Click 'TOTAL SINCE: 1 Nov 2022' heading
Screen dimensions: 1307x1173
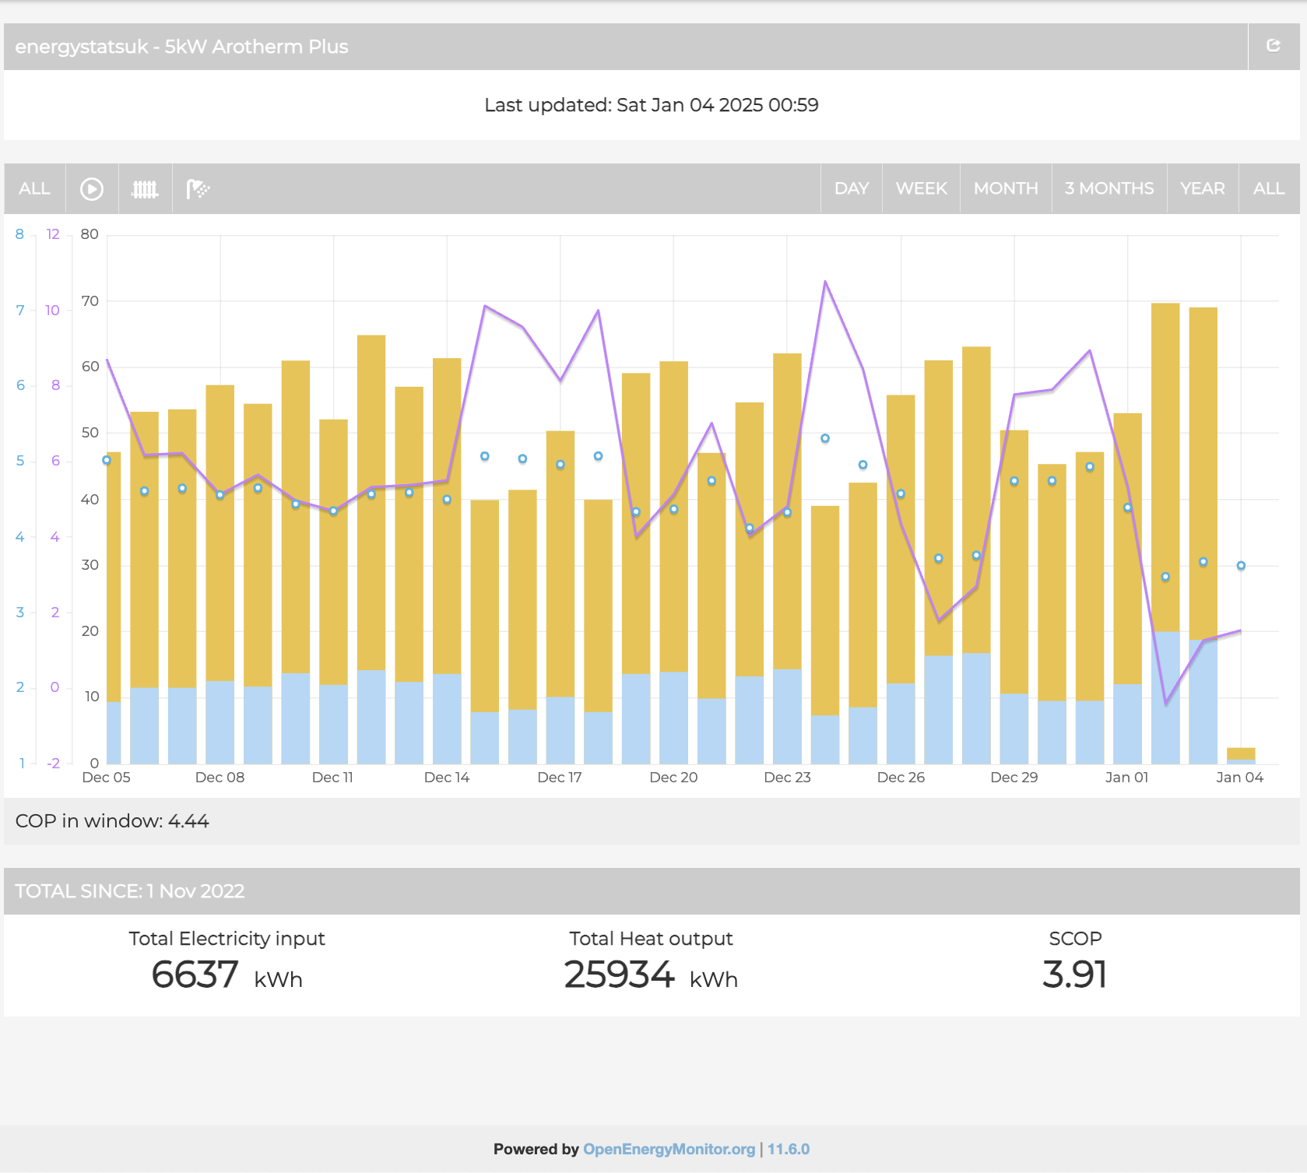pyautogui.click(x=129, y=891)
